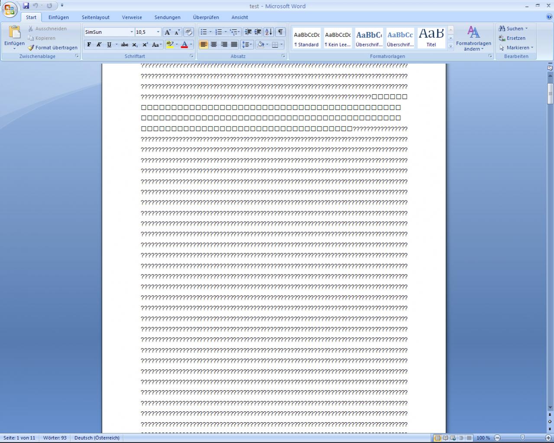This screenshot has height=443, width=554.
Task: Decrease paragraph indent
Action: [x=248, y=32]
